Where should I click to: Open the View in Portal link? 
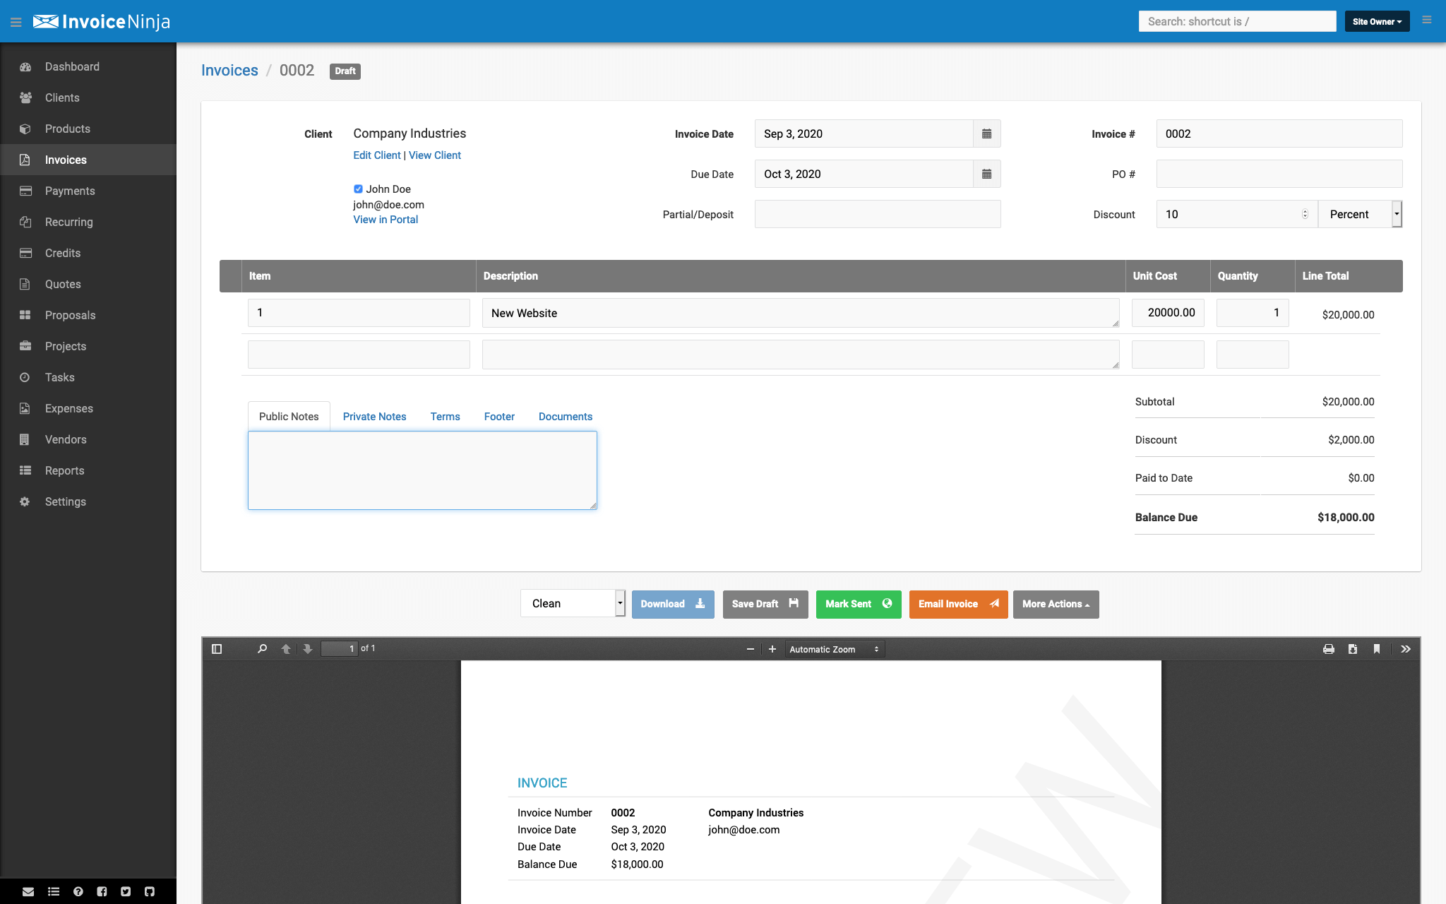tap(386, 220)
